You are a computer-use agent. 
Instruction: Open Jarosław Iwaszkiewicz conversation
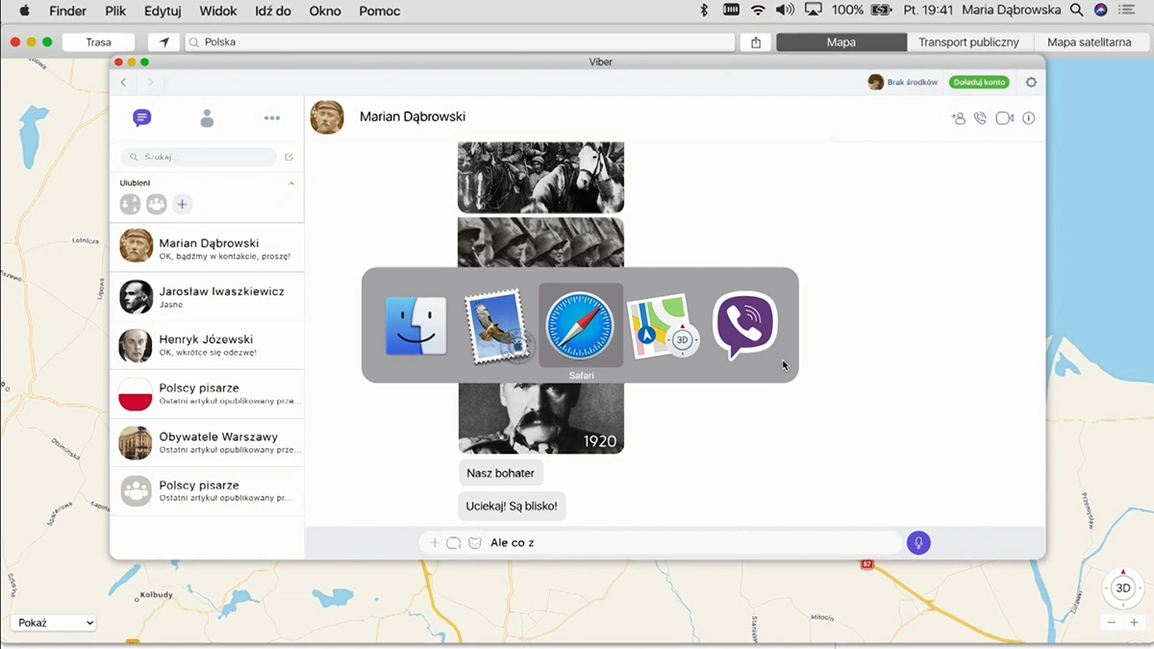[207, 297]
